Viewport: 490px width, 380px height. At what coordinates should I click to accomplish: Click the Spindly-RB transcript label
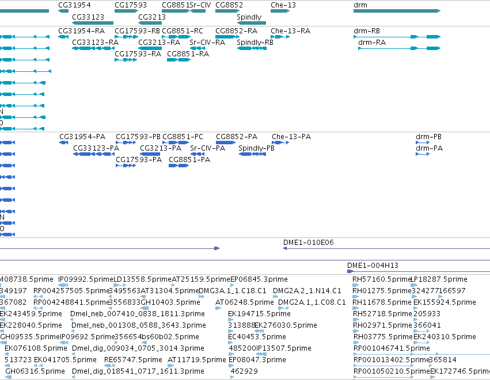point(255,43)
